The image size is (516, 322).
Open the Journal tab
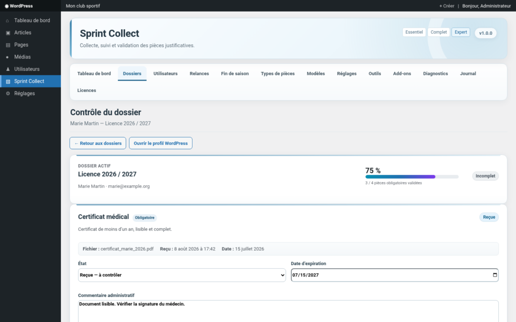coord(468,73)
